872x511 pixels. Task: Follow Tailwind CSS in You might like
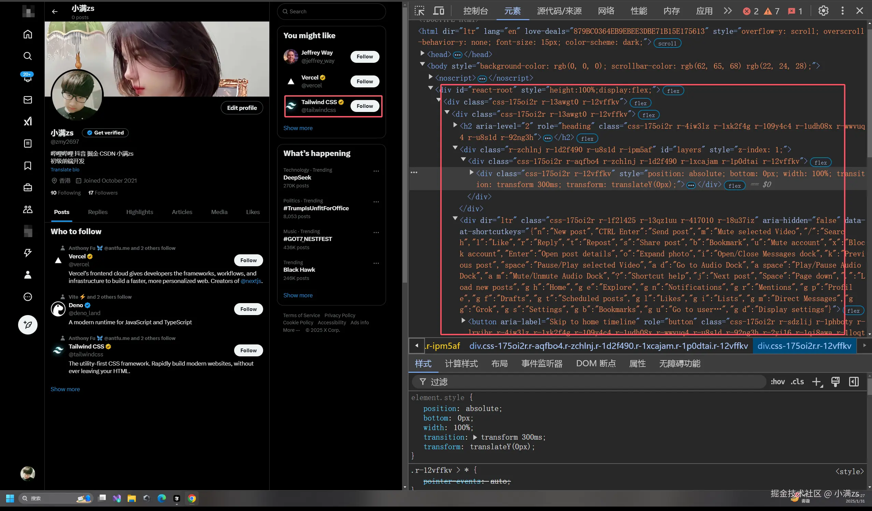click(x=365, y=106)
